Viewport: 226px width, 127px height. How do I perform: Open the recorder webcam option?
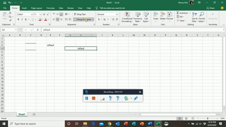pos(126,98)
